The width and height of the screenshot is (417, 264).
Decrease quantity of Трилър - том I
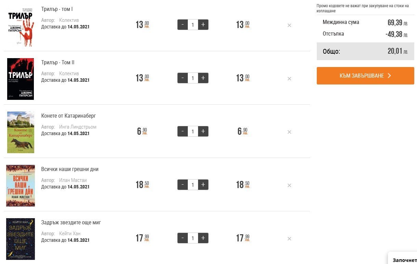[183, 25]
